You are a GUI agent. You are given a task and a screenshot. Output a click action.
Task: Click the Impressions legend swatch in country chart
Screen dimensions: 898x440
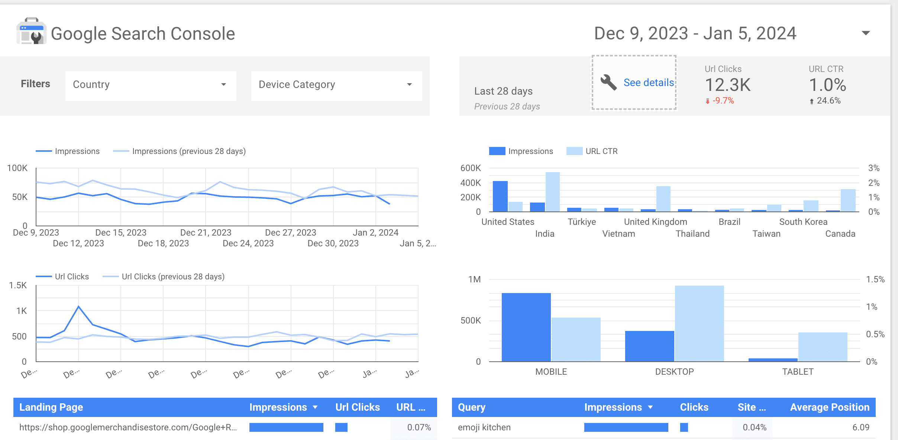click(x=497, y=151)
